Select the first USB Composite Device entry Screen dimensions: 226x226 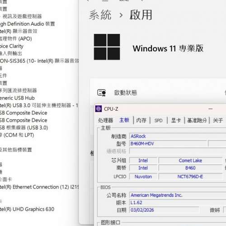pyautogui.click(x=24, y=113)
